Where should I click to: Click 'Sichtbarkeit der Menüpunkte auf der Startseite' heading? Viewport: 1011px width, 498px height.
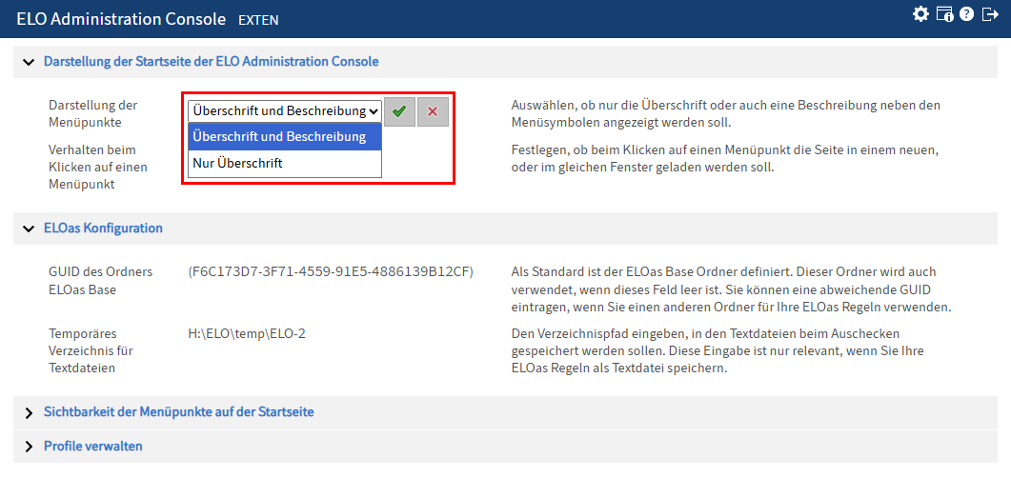point(178,411)
